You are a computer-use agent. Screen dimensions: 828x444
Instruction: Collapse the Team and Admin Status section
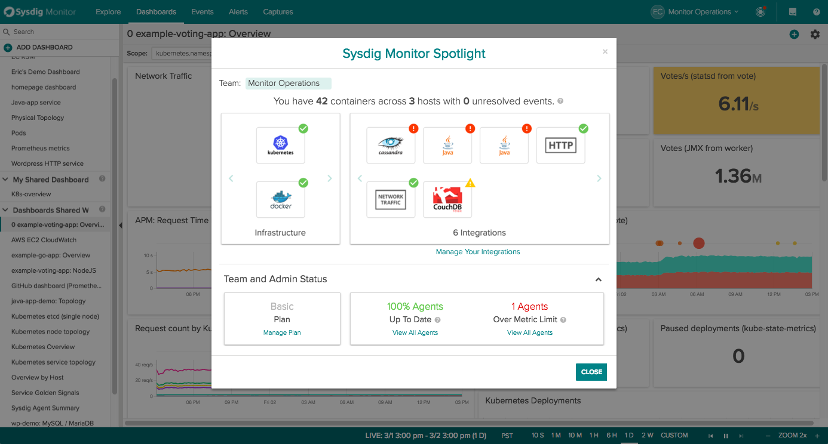click(598, 279)
